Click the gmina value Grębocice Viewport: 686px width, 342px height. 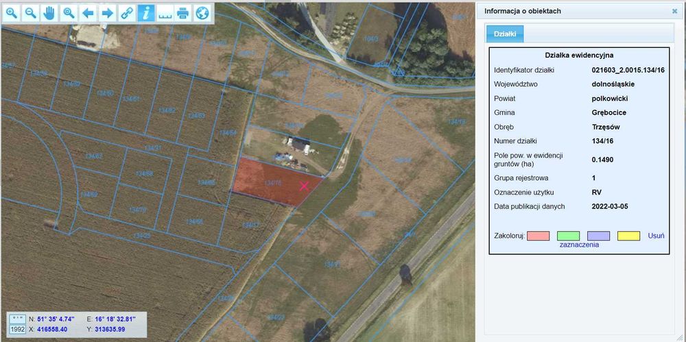click(609, 112)
